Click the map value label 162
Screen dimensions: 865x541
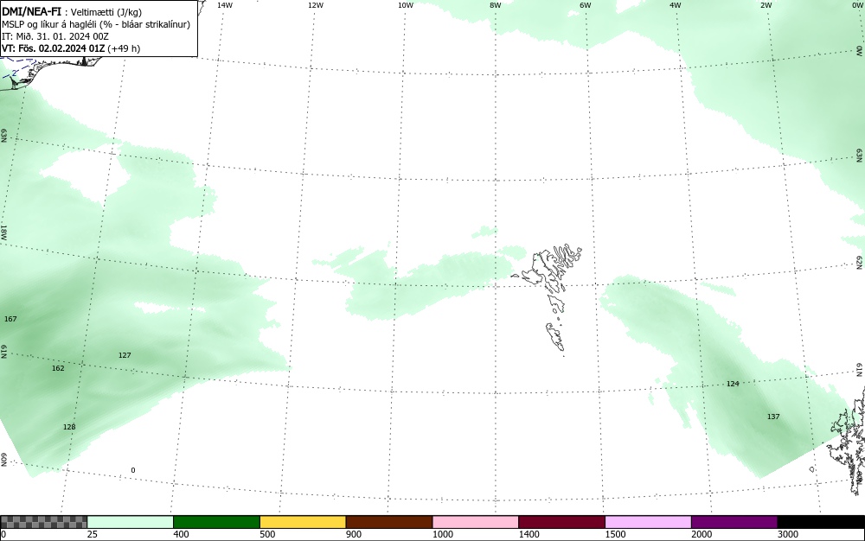(58, 368)
